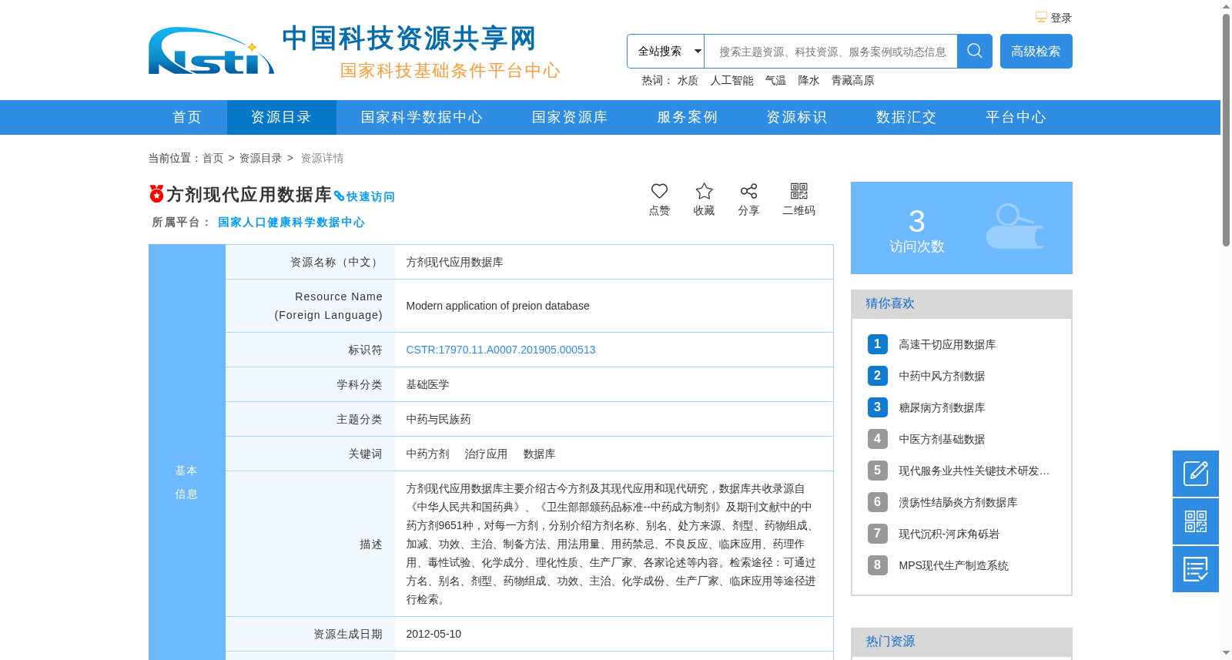Screen dimensions: 1232x660
Task: Open the 资源标识 navigation tab
Action: [x=797, y=117]
